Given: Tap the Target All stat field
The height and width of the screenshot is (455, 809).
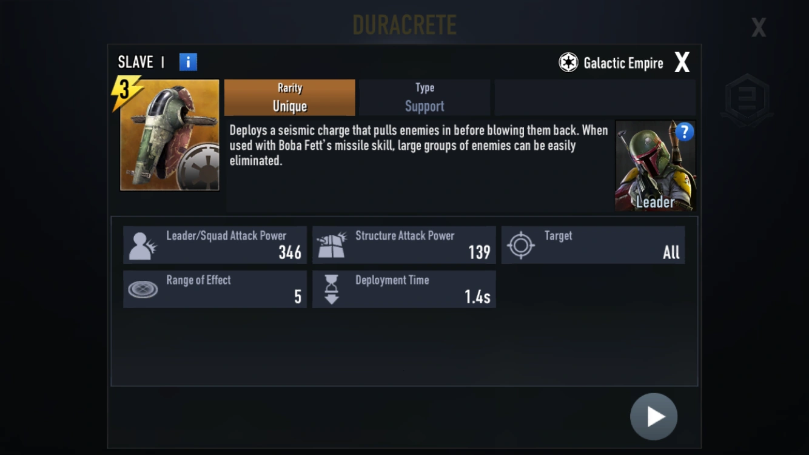Looking at the screenshot, I should point(593,245).
